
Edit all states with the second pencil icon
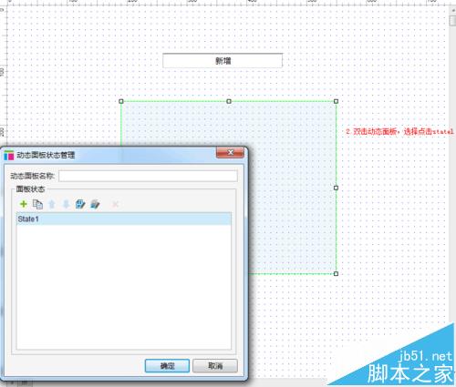(x=95, y=204)
